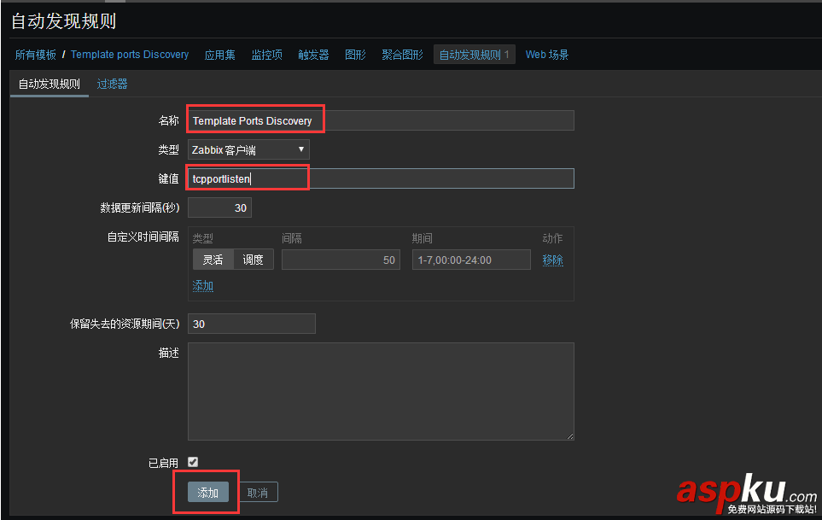Switch to the 过滤器 tab

[x=112, y=84]
